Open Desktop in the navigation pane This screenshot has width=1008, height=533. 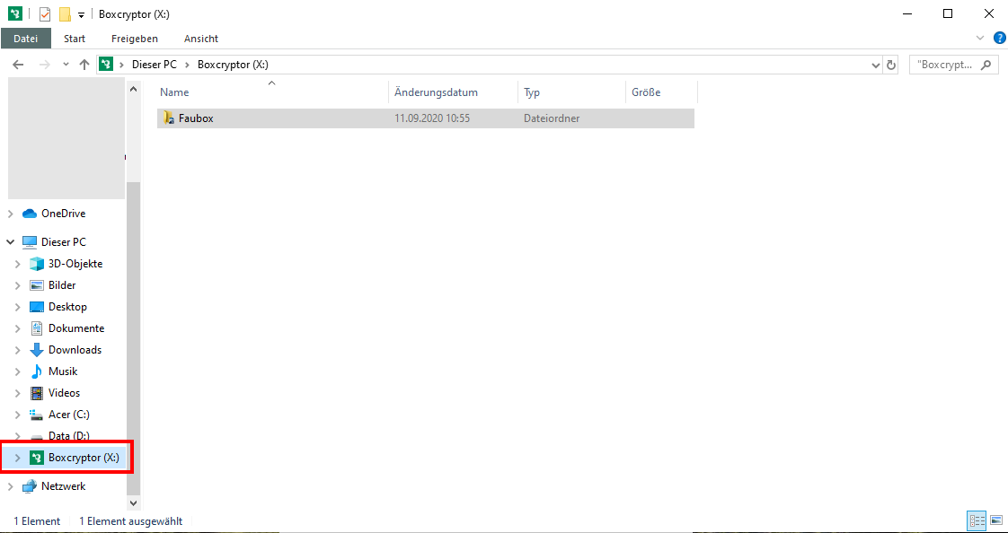click(x=67, y=307)
